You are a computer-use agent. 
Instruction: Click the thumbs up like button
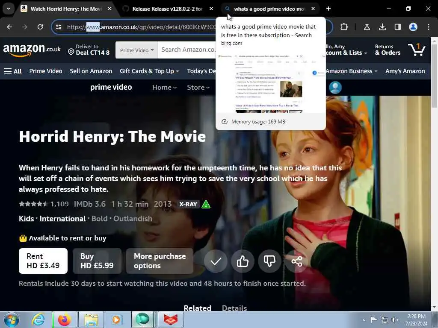click(x=243, y=261)
